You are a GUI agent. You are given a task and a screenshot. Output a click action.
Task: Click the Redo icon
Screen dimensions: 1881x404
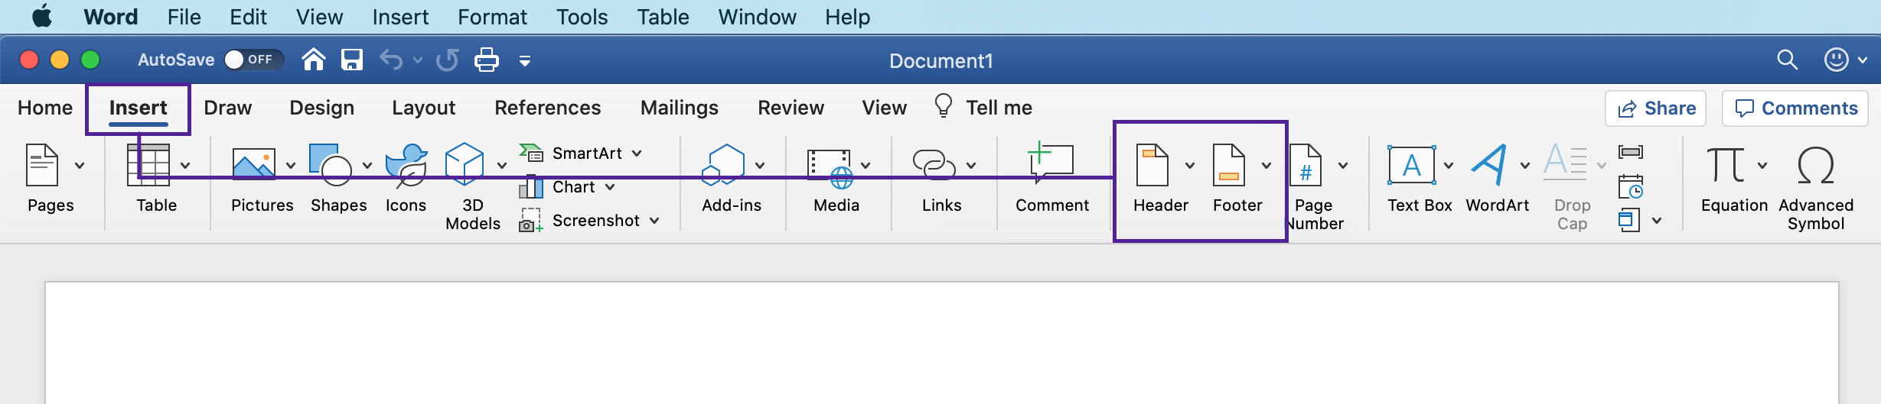tap(448, 60)
